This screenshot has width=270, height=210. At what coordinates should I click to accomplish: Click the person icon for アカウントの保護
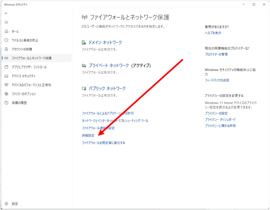(7, 49)
